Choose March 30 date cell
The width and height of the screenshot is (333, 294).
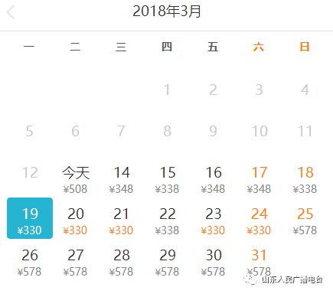(214, 262)
